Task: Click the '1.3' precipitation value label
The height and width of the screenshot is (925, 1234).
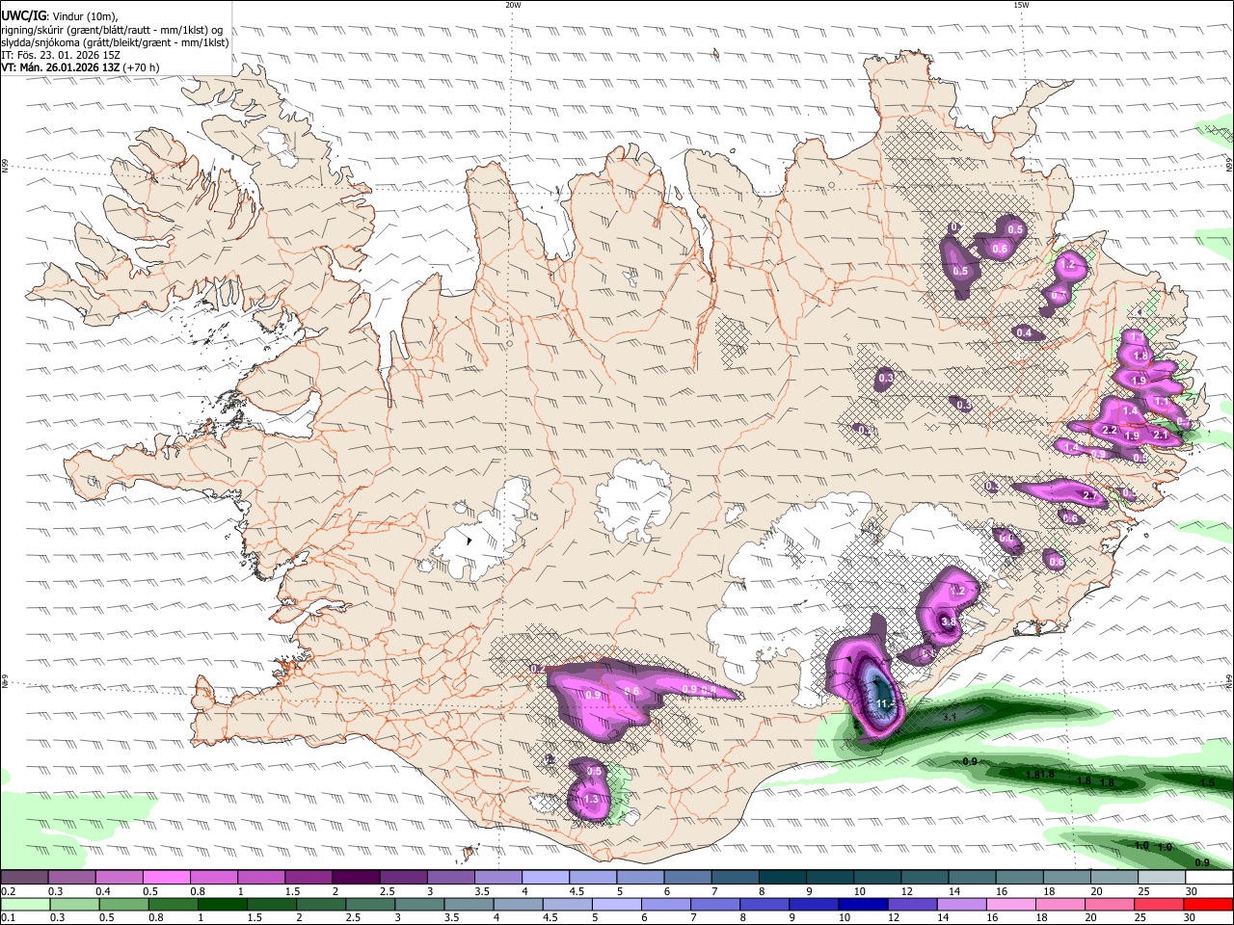Action: 591,799
